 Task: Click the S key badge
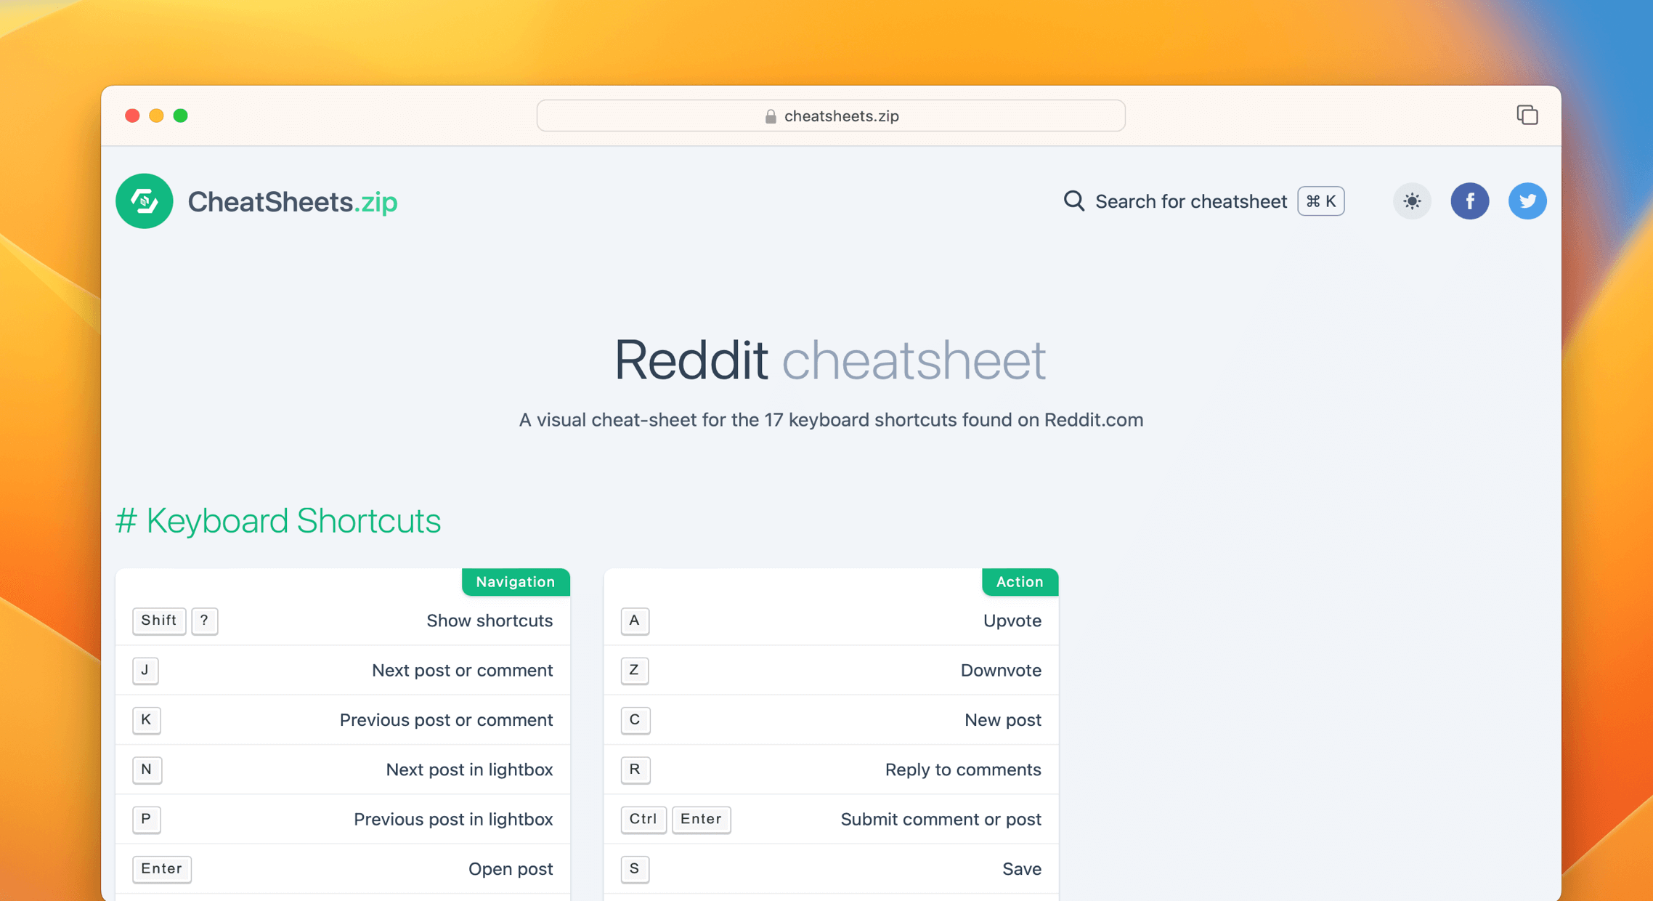pyautogui.click(x=635, y=869)
